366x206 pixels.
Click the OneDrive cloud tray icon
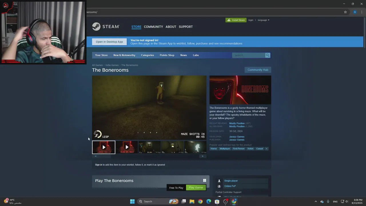click(x=322, y=201)
